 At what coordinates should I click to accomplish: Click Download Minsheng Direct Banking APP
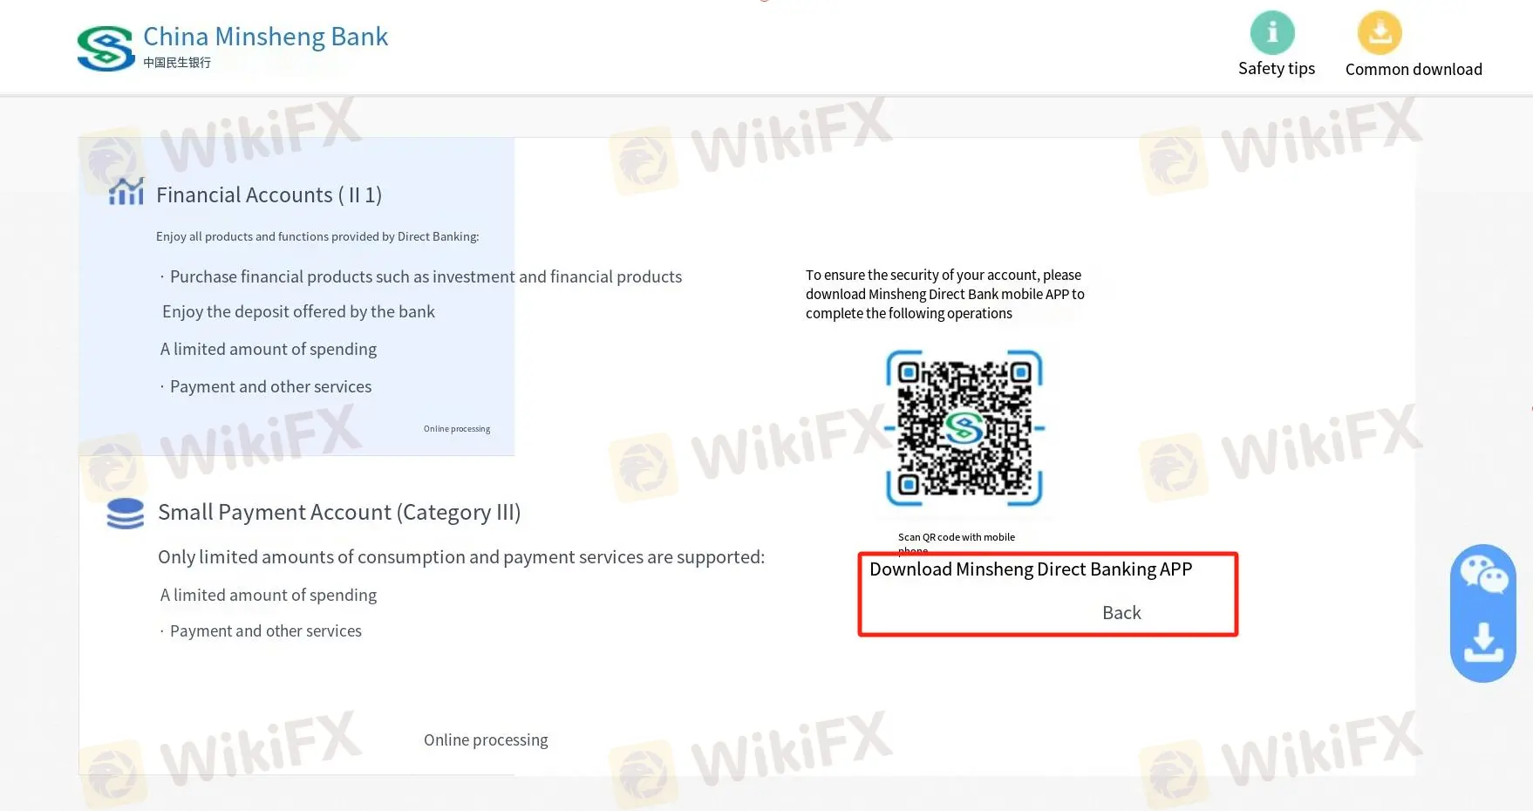1030,569
